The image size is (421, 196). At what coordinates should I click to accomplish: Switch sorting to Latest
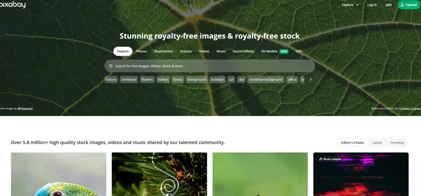pos(377,142)
